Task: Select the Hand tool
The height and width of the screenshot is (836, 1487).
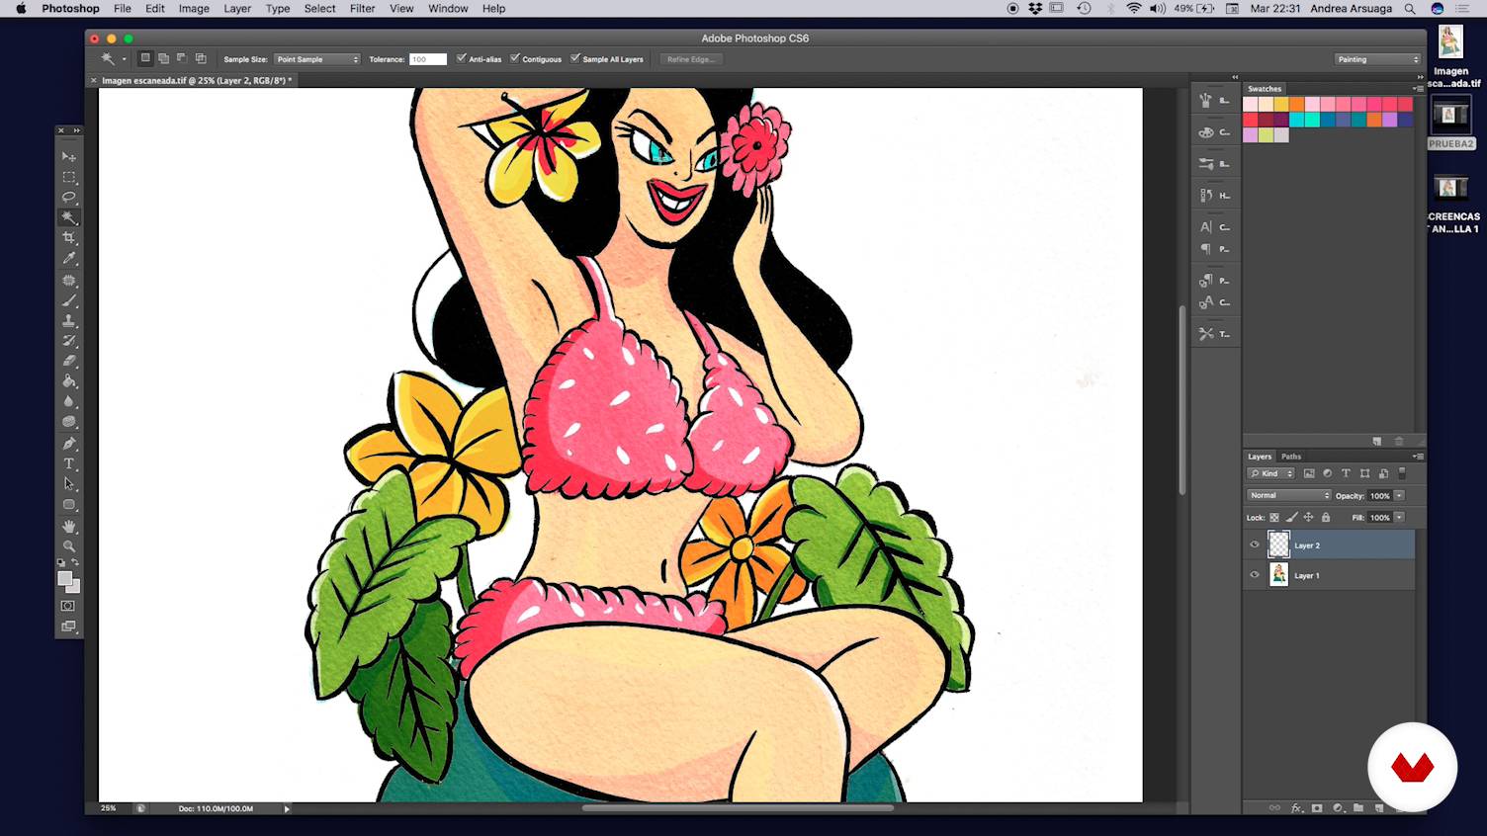Action: click(68, 527)
